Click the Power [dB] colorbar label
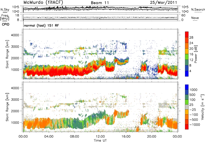The height and width of the screenshot is (142, 205). tap(196, 54)
